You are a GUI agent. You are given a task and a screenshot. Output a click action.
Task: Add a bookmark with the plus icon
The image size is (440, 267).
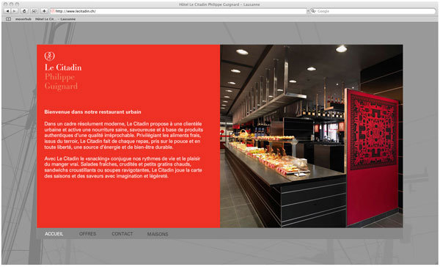coord(44,11)
